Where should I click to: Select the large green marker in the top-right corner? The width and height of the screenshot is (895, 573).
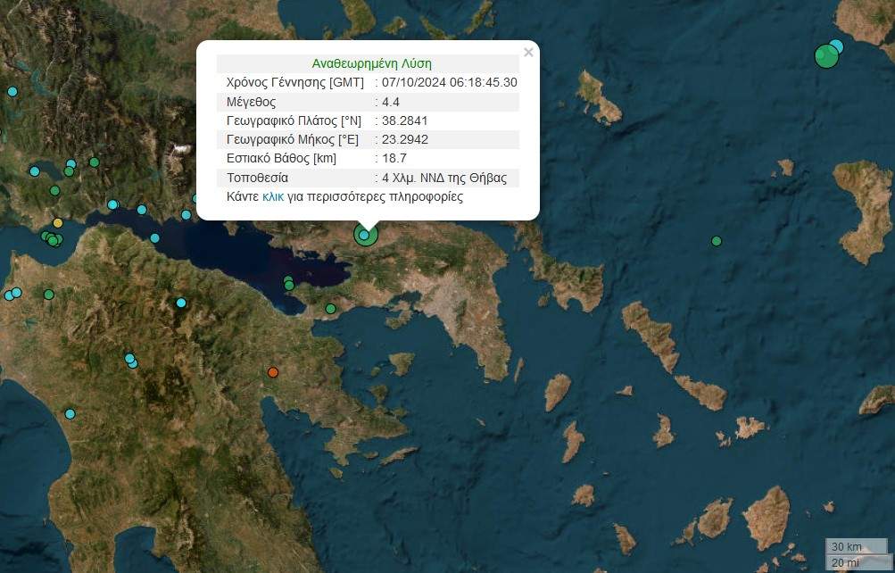click(x=826, y=56)
